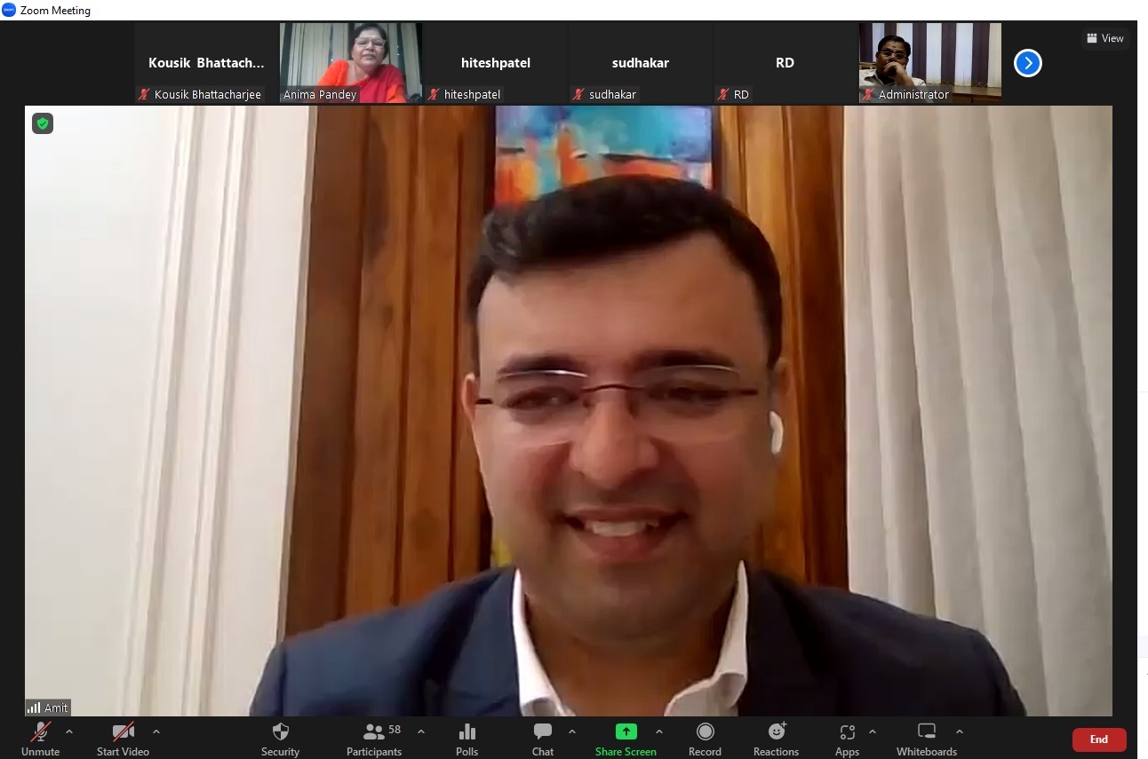Image resolution: width=1148 pixels, height=759 pixels.
Task: Expand Whiteboards options arrow
Action: tap(960, 731)
